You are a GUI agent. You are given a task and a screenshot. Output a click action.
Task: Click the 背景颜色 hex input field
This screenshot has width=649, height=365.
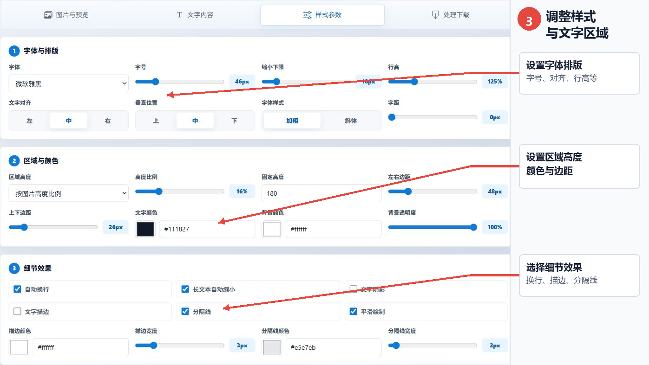coord(334,229)
